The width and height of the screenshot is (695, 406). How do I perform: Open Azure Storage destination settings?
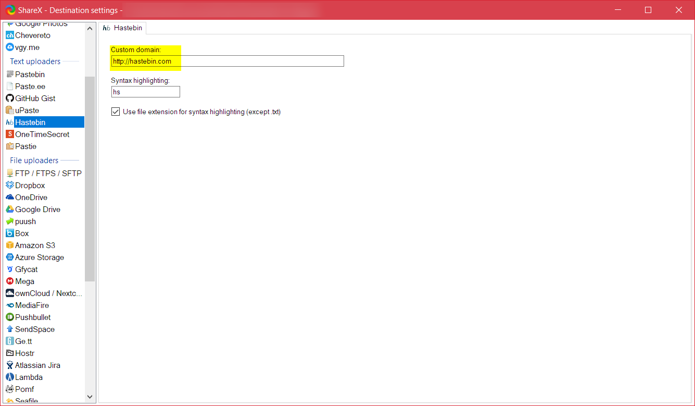(x=39, y=257)
